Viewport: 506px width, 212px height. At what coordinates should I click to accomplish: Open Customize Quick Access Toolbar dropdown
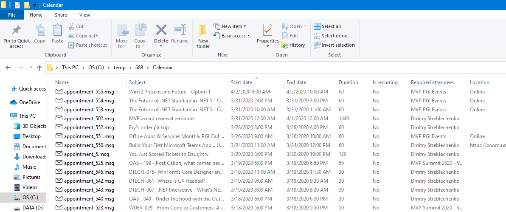34,5
